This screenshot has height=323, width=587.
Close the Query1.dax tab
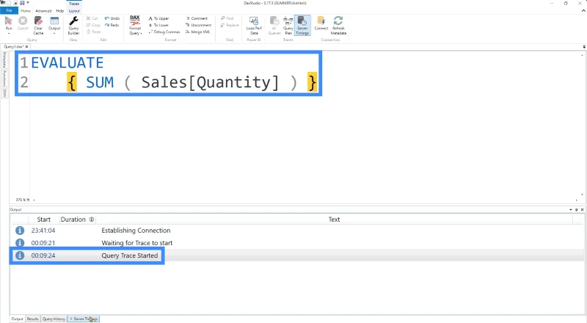[26, 47]
